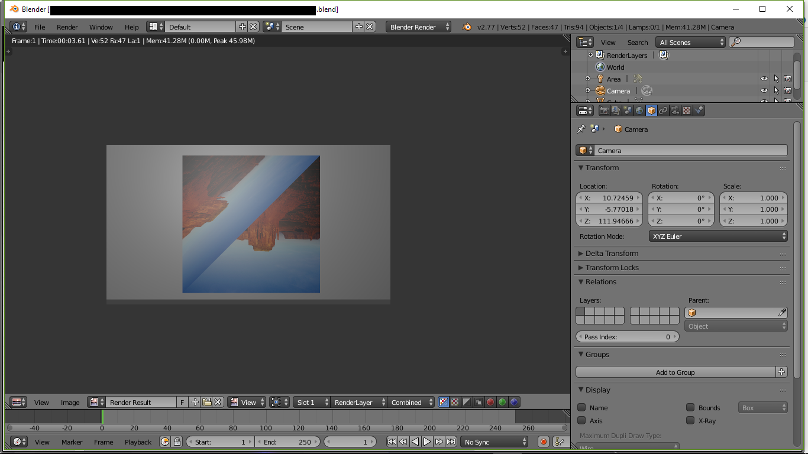Toggle visibility of Camera object

click(x=764, y=90)
